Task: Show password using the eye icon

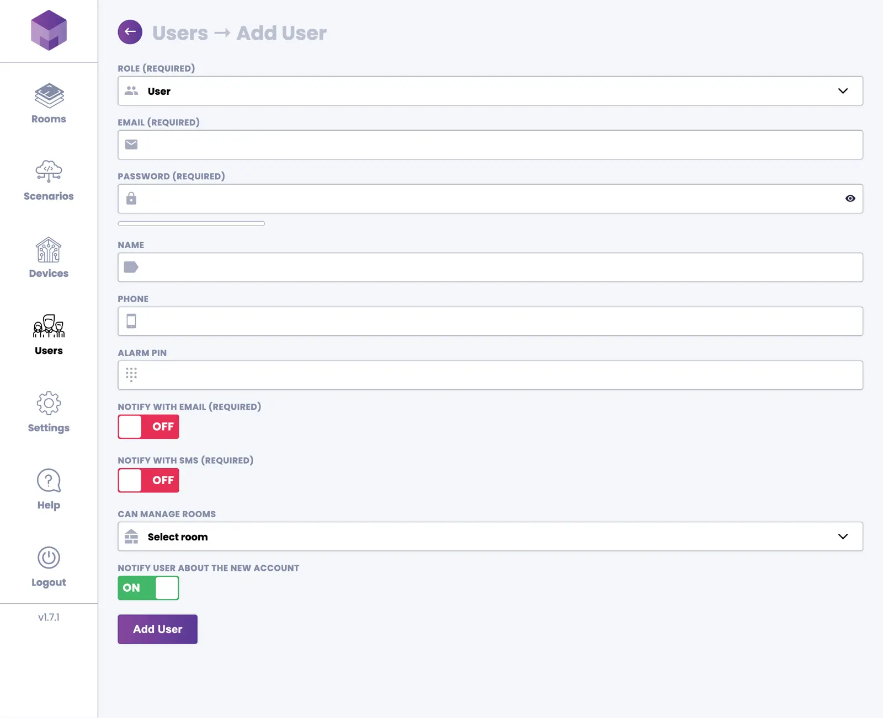Action: pyautogui.click(x=850, y=199)
